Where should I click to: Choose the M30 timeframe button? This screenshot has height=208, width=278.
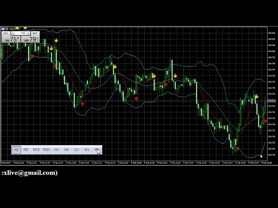46,150
